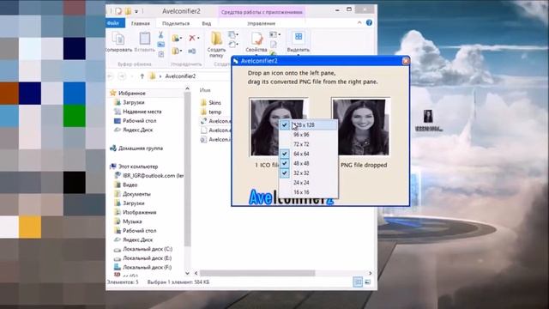This screenshot has height=309, width=549.
Task: Click the forward arrow in Explorer
Action: [122, 76]
